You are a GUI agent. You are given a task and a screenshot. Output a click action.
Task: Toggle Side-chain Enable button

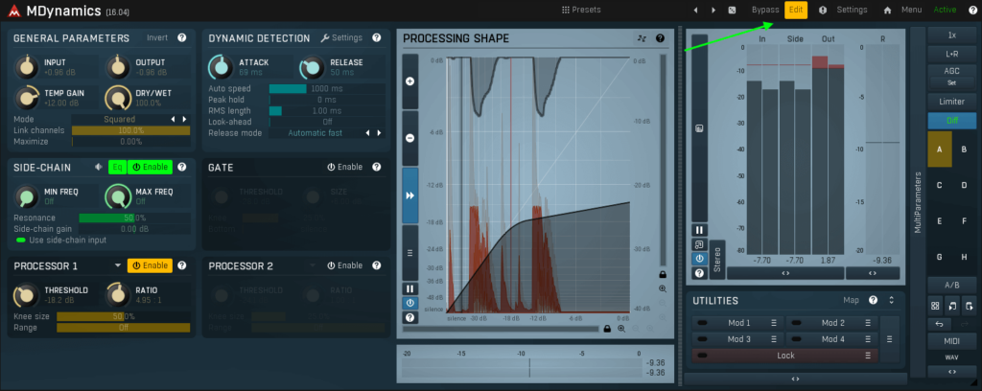tap(149, 167)
